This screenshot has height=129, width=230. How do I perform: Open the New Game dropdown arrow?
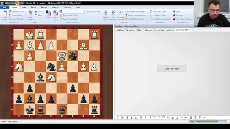[33, 19]
